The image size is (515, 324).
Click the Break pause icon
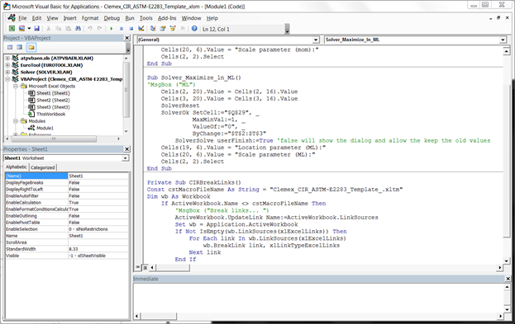click(x=122, y=29)
